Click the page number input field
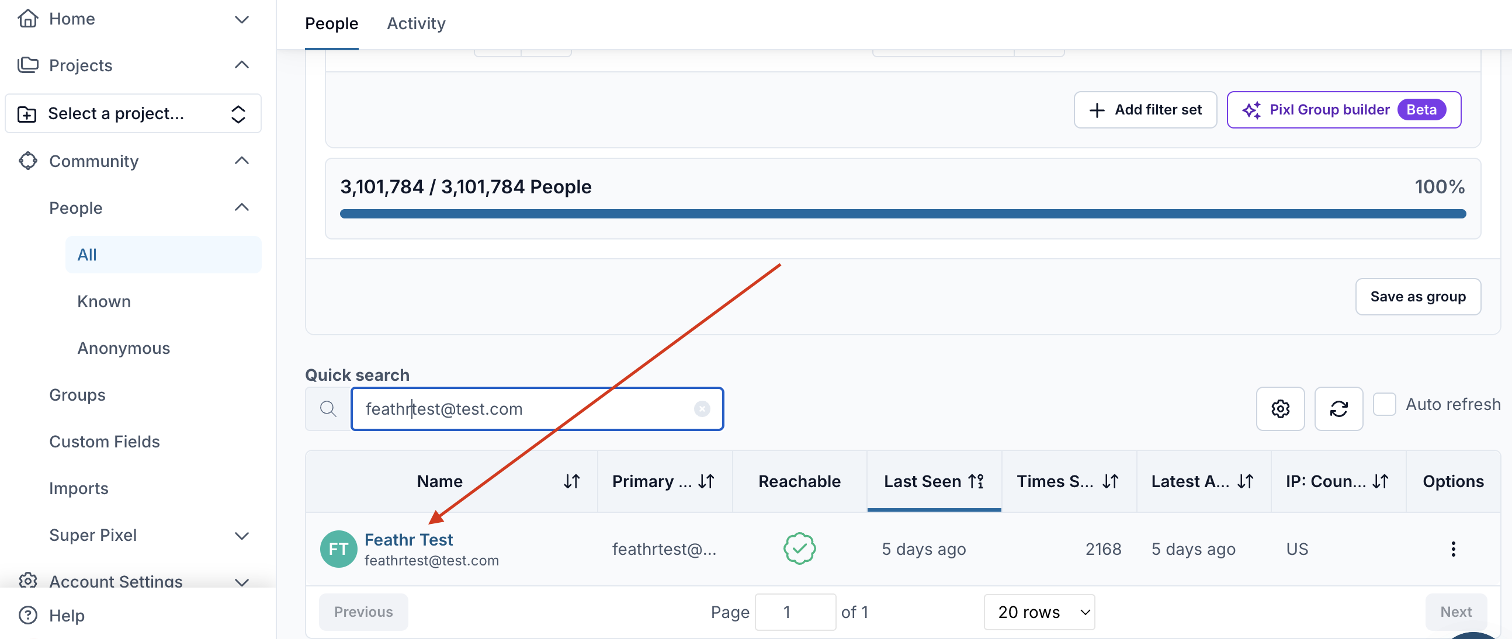The width and height of the screenshot is (1512, 639). click(x=795, y=612)
